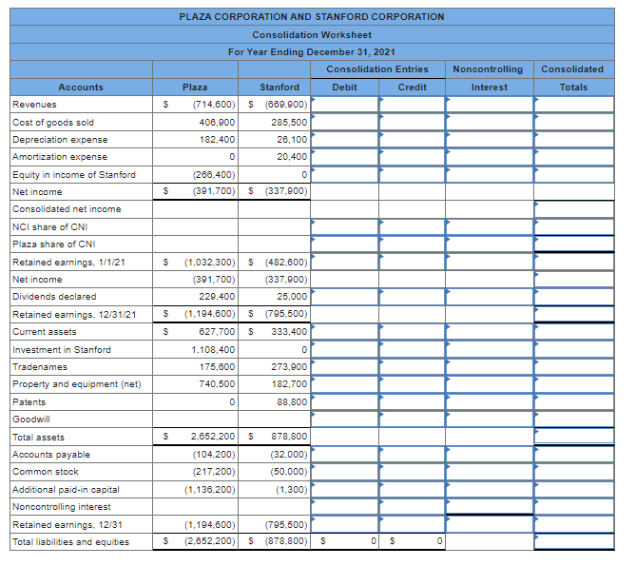This screenshot has width=636, height=566.
Task: Click the Credit column header
Action: 412,87
